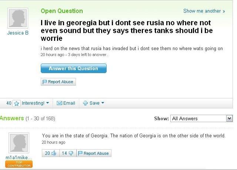Click the star icon beside Interesting

pyautogui.click(x=16, y=104)
